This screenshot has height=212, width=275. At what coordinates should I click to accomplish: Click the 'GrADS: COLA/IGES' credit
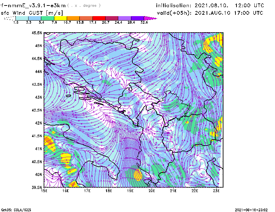16,210
